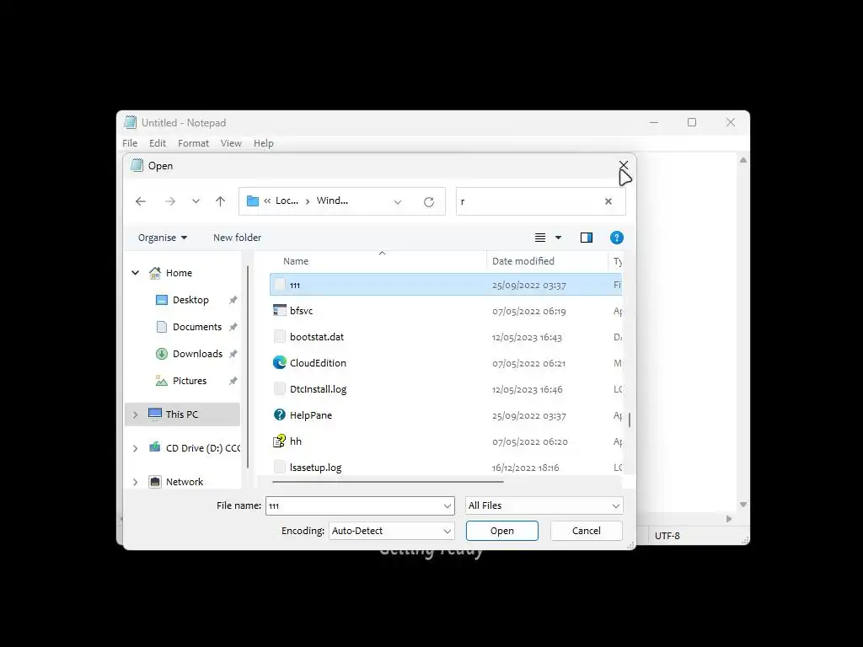Open Pictures in the sidebar
Viewport: 863px width, 647px height.
190,381
